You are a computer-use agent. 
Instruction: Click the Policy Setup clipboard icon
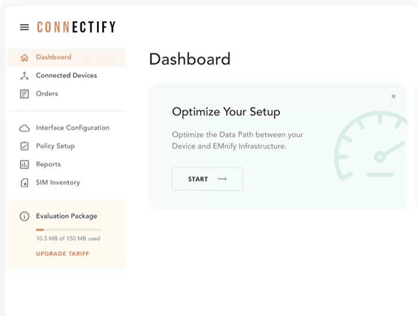coord(24,146)
